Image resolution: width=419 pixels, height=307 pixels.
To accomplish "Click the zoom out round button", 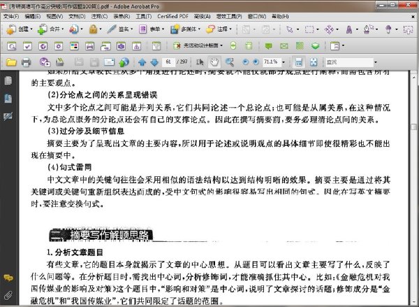I will click(245, 62).
